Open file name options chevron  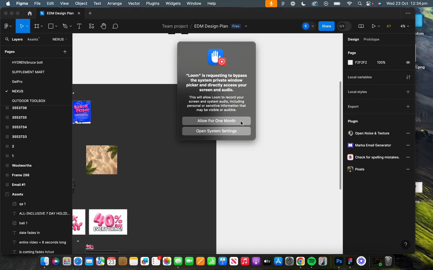click(x=246, y=26)
